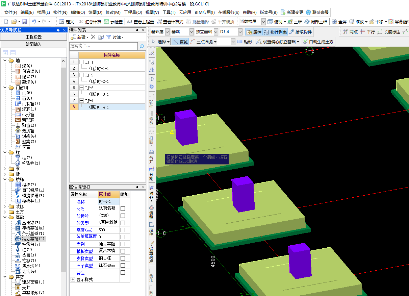The image size is (409, 296).
Task: Click 工程设置 button
Action: click(34, 37)
